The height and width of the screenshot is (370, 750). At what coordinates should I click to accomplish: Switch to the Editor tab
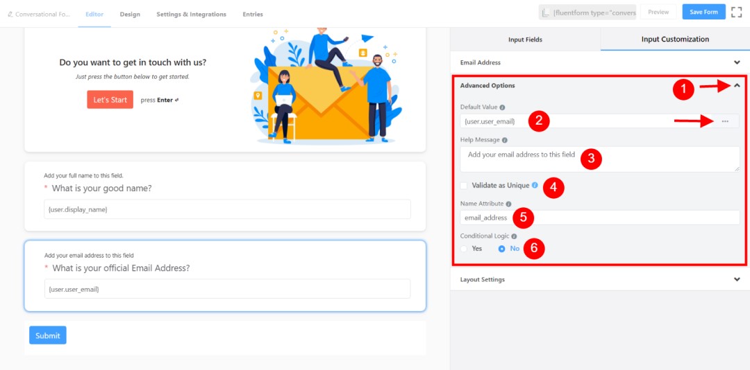[x=94, y=15]
